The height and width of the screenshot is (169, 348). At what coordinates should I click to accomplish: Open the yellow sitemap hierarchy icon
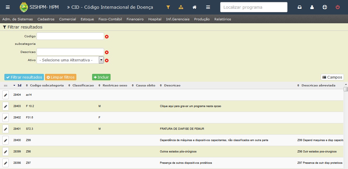[x=181, y=7]
